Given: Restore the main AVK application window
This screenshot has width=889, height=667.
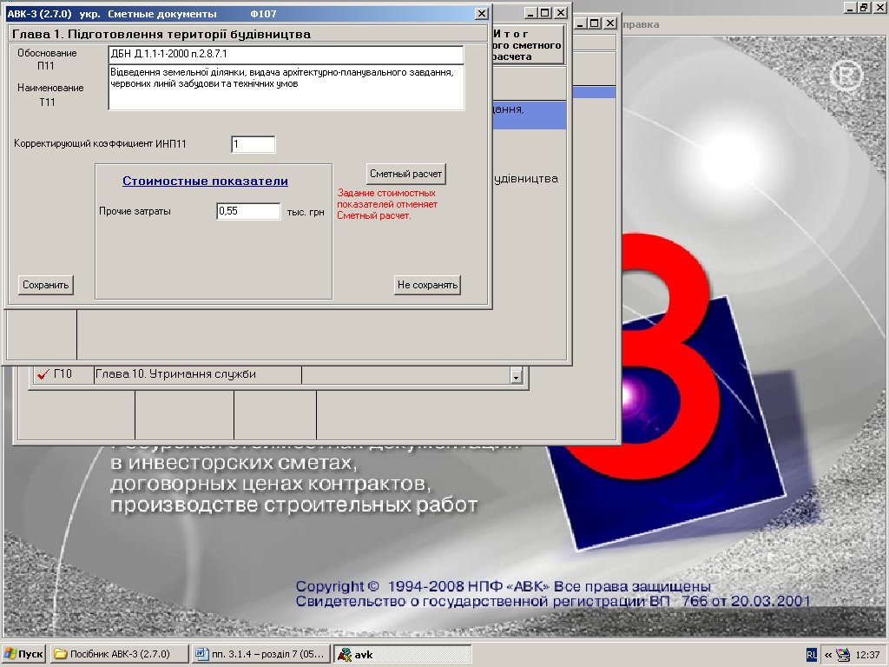Looking at the screenshot, I should coord(864,8).
